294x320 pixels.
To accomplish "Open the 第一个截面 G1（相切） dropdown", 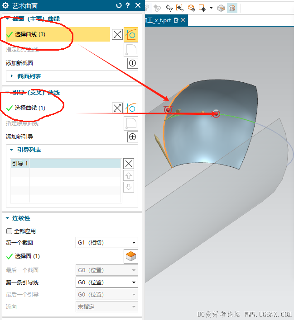I will click(107, 242).
